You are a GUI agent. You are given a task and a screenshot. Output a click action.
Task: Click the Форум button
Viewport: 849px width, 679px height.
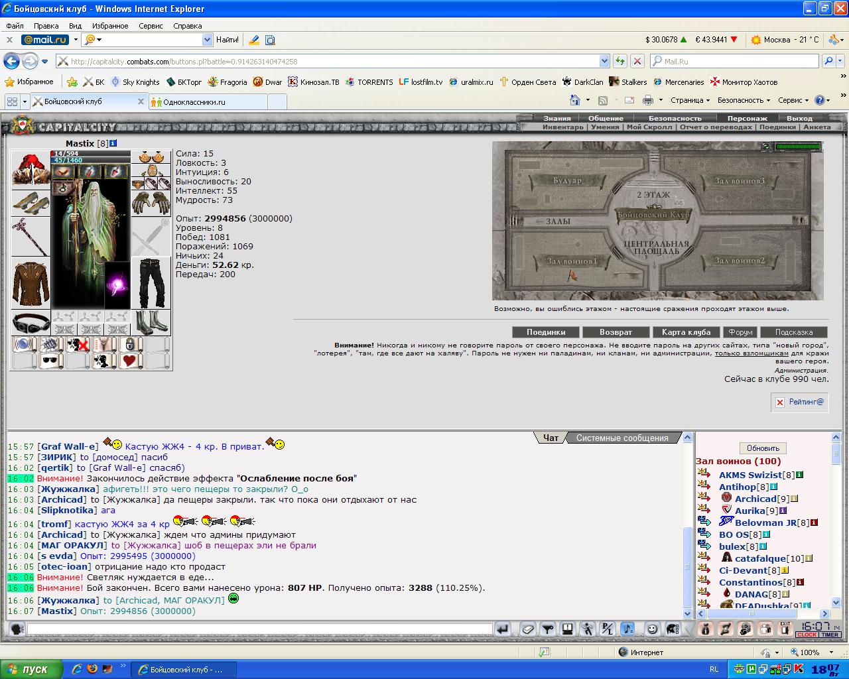click(x=740, y=332)
